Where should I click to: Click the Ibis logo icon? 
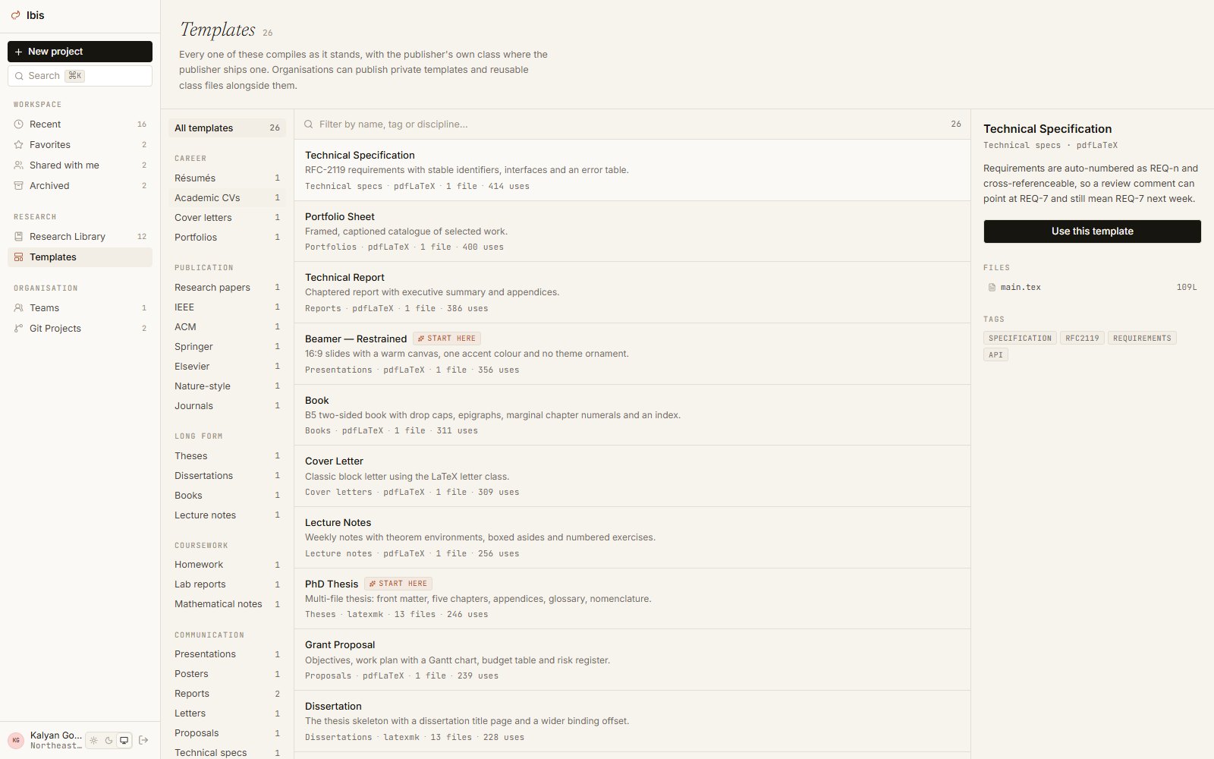coord(15,15)
